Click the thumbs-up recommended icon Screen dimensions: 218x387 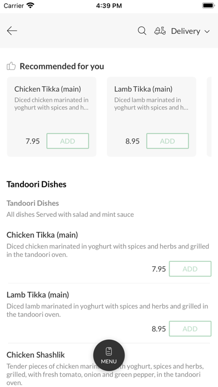[11, 66]
